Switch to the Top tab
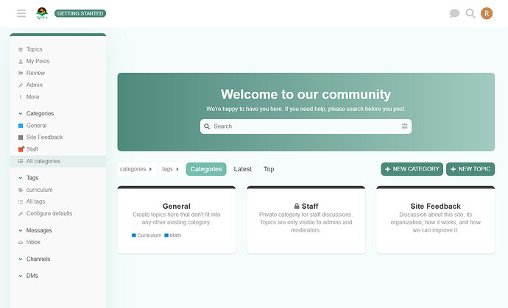The image size is (508, 308). point(269,169)
